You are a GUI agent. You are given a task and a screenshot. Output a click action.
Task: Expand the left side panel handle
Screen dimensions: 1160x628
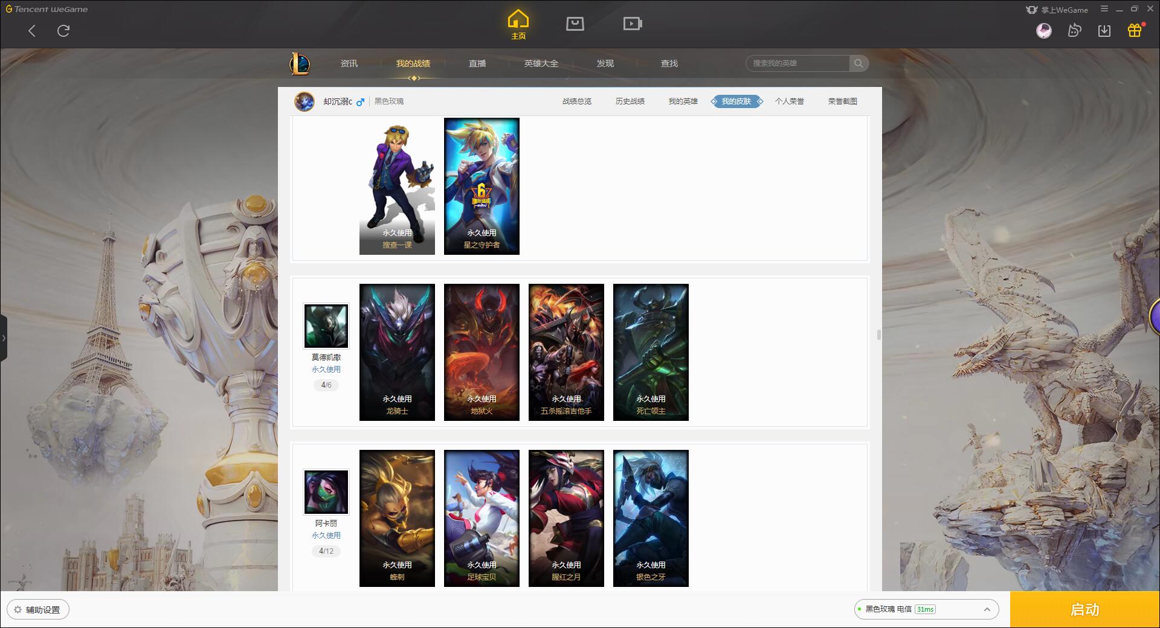[4, 338]
